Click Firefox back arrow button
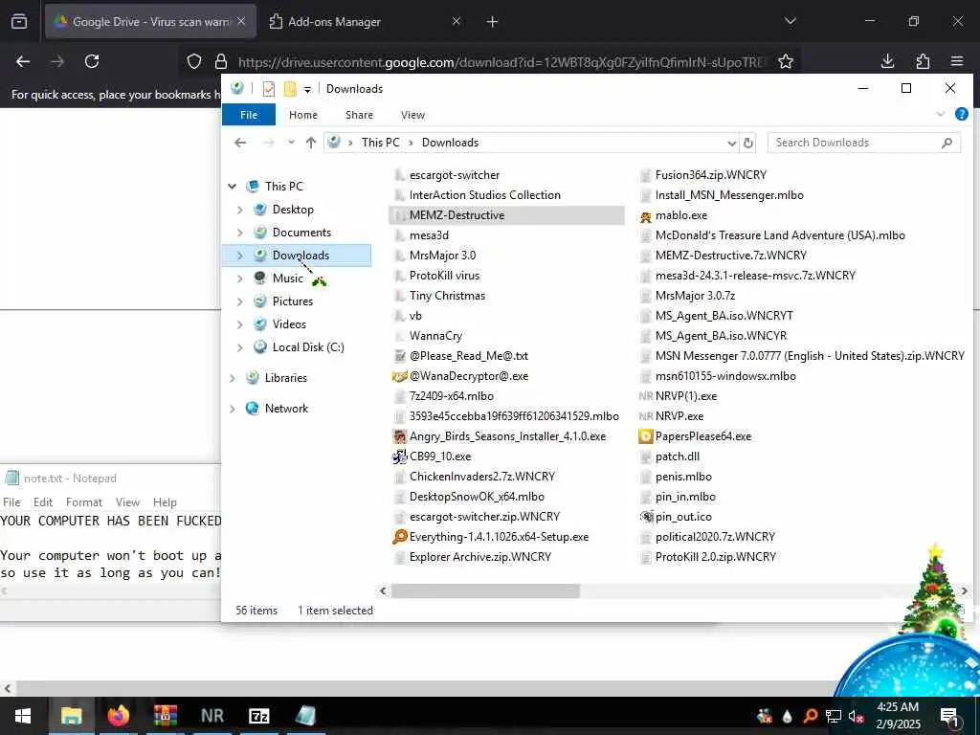Image resolution: width=980 pixels, height=735 pixels. 23,61
